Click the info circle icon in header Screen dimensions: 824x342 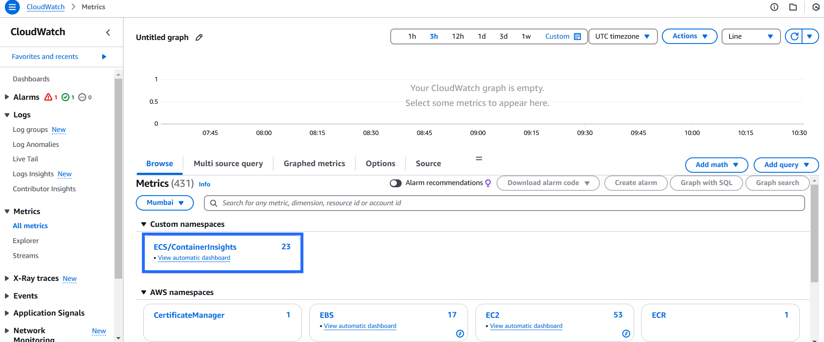point(774,7)
